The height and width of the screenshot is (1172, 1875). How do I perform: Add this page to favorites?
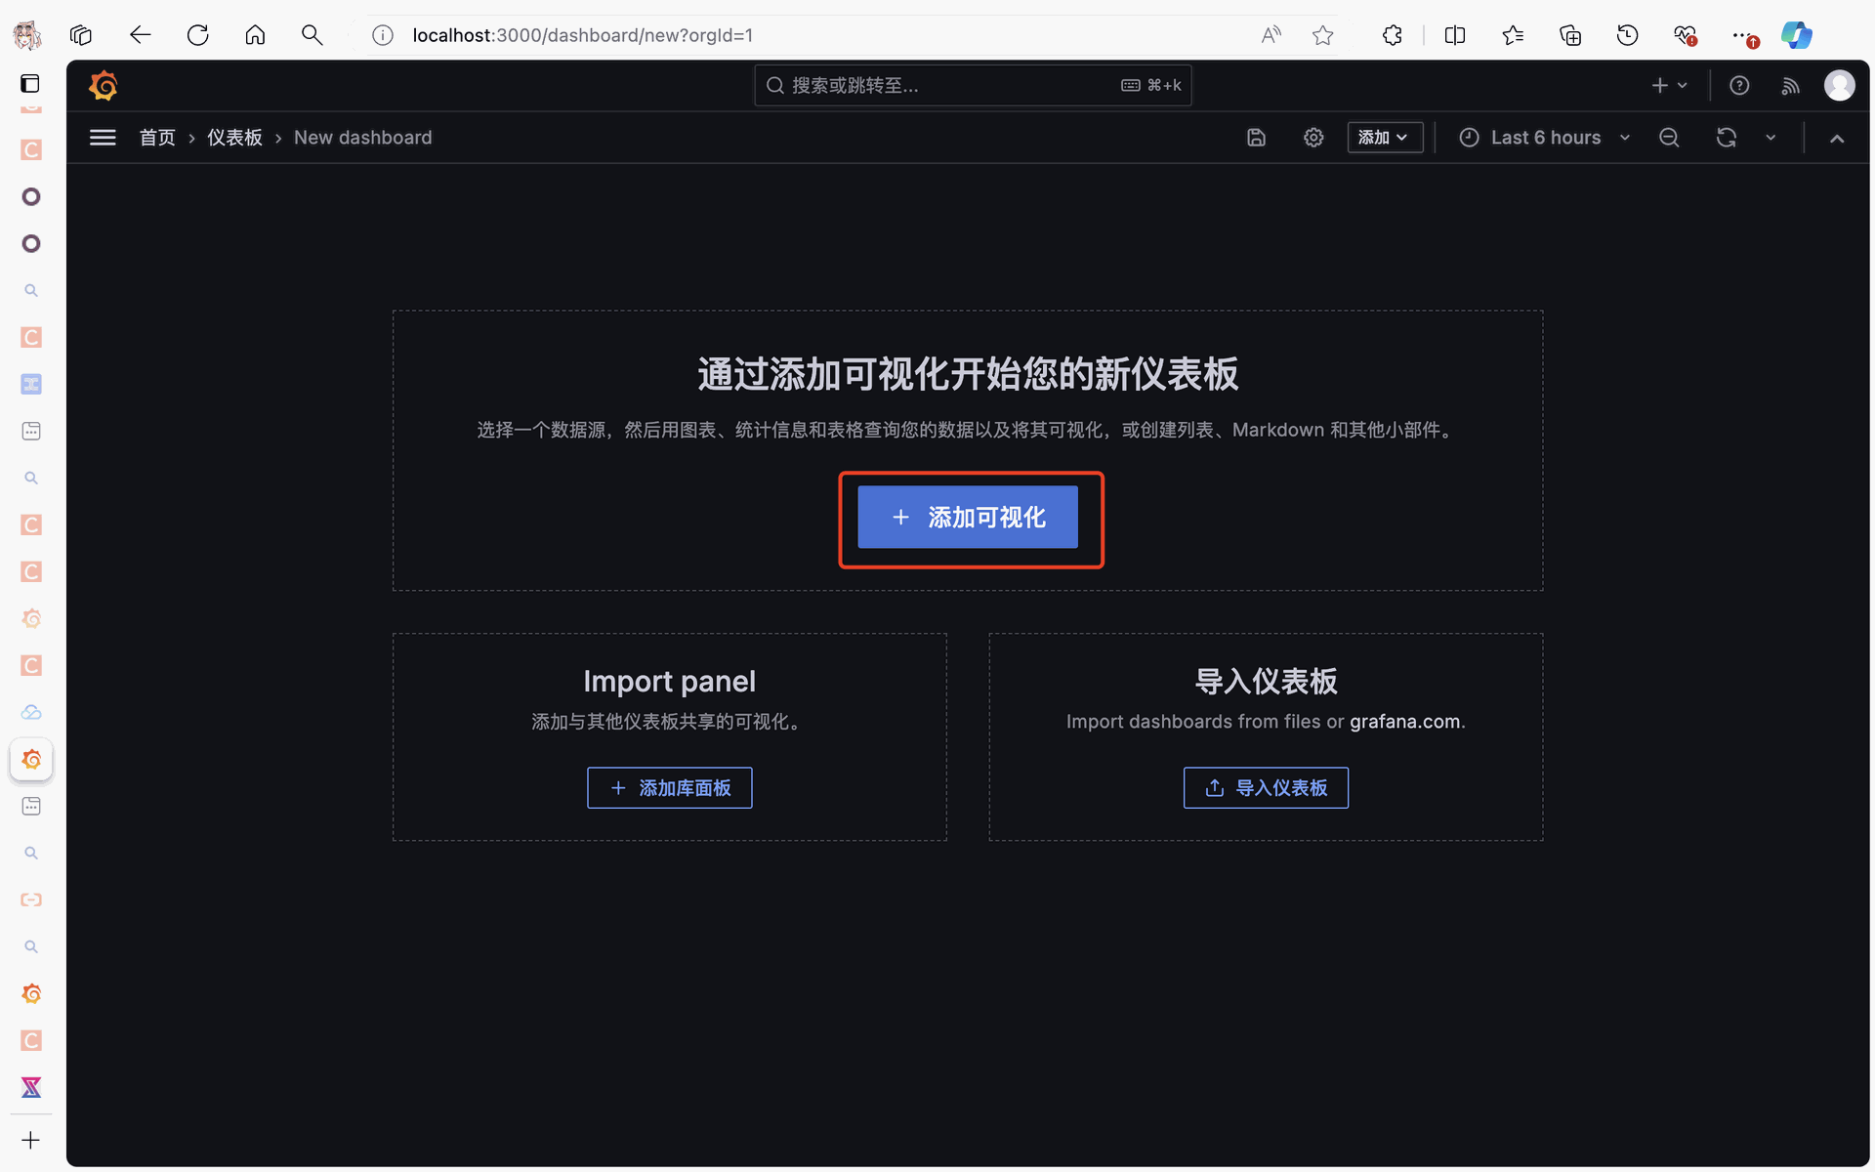pyautogui.click(x=1322, y=35)
